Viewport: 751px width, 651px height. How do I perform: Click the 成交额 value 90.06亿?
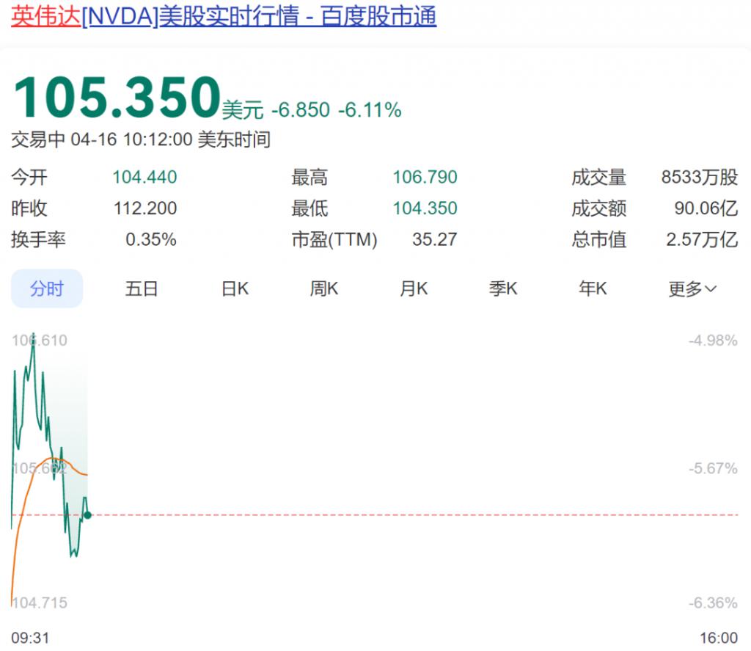[706, 208]
